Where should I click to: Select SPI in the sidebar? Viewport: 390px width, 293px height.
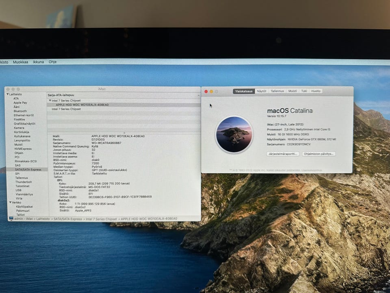(x=17, y=174)
